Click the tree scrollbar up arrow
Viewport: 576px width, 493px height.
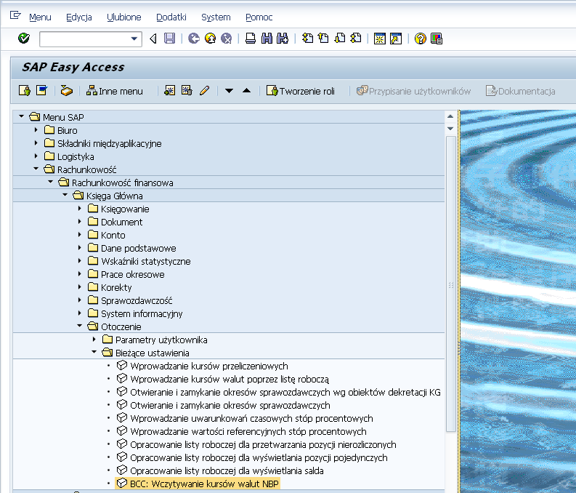click(450, 116)
